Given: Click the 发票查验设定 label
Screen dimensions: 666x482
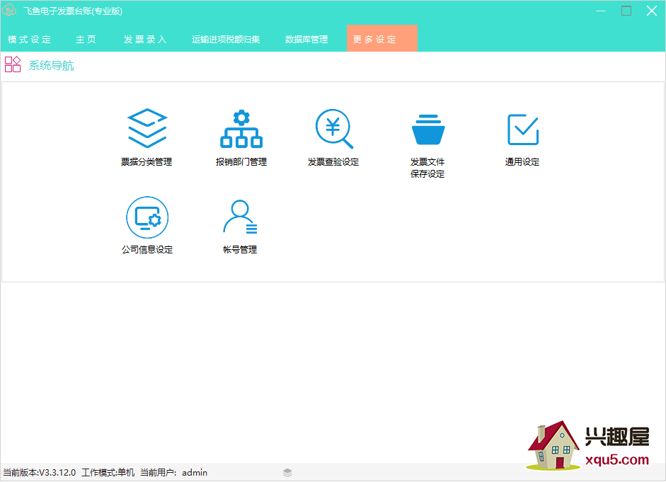Looking at the screenshot, I should pyautogui.click(x=333, y=162).
